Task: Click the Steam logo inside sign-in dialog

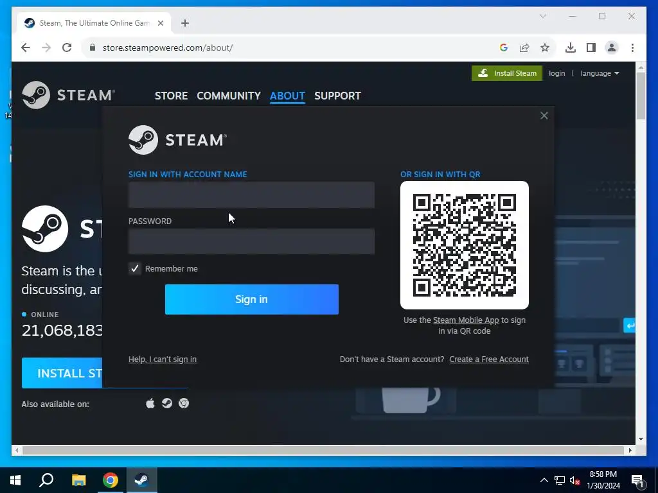Action: (x=177, y=140)
